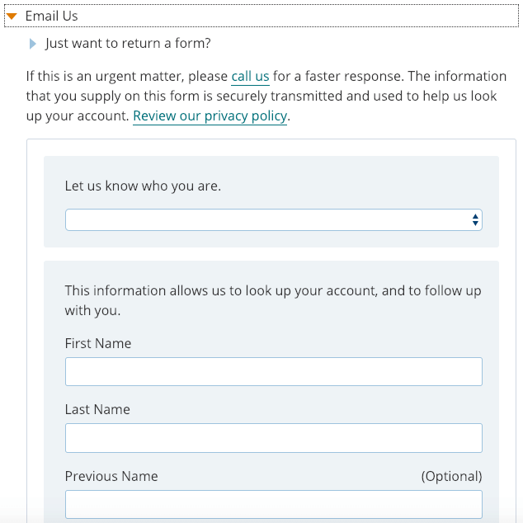Open the "Review our privacy policy" link
This screenshot has width=523, height=523.
[x=210, y=116]
